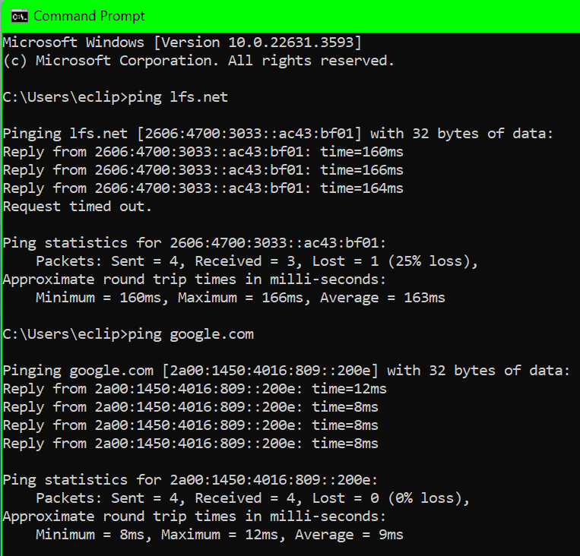The image size is (580, 556).
Task: Click the "ping lfs.net" command line
Action: pyautogui.click(x=116, y=96)
